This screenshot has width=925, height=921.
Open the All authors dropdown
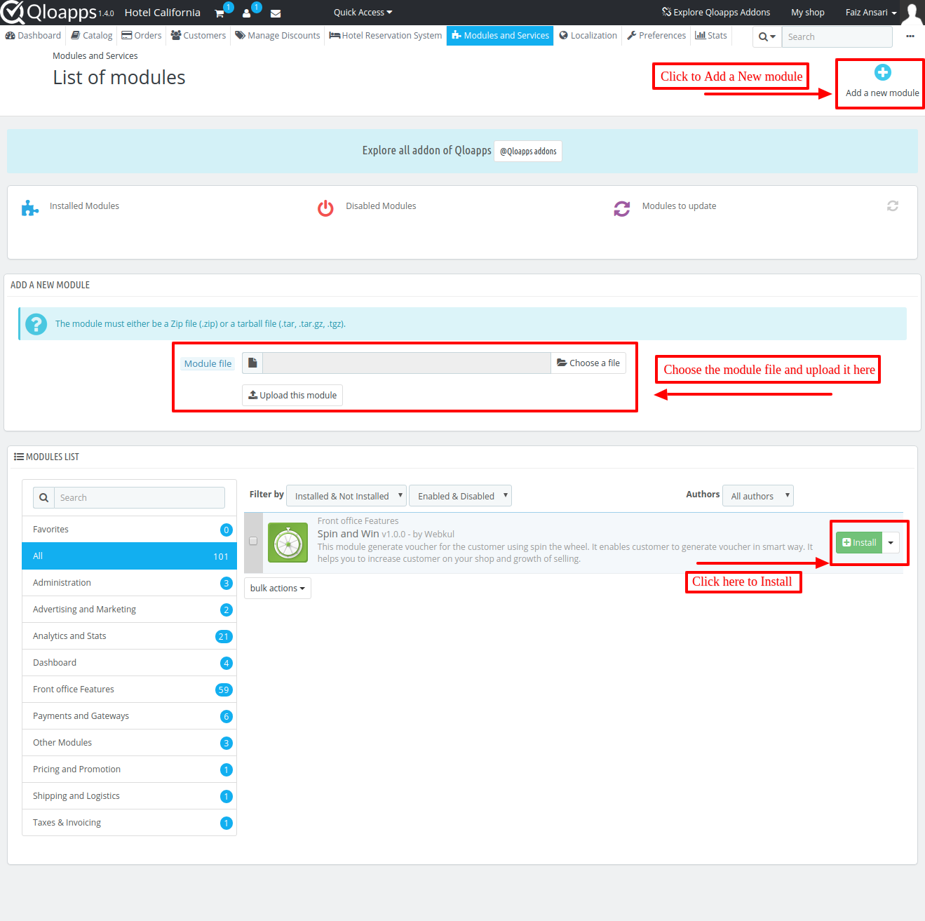click(x=758, y=496)
